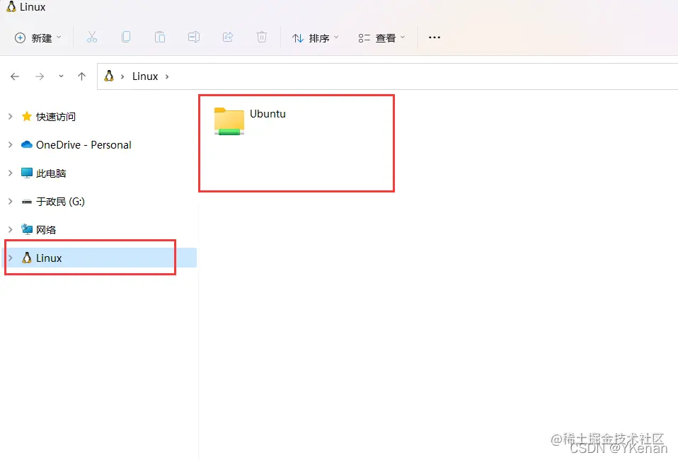Click the Rename icon in toolbar
678x460 pixels.
194,38
